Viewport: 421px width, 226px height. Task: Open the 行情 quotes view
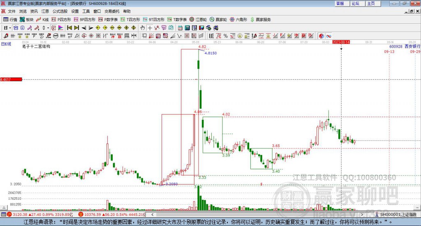[10, 20]
